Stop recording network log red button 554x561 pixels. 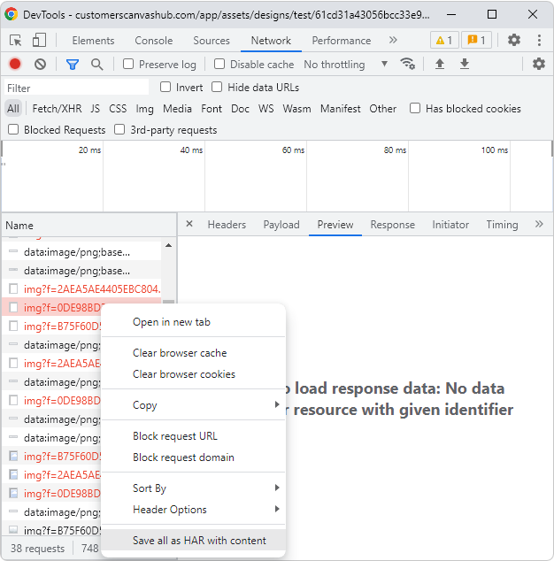point(15,64)
